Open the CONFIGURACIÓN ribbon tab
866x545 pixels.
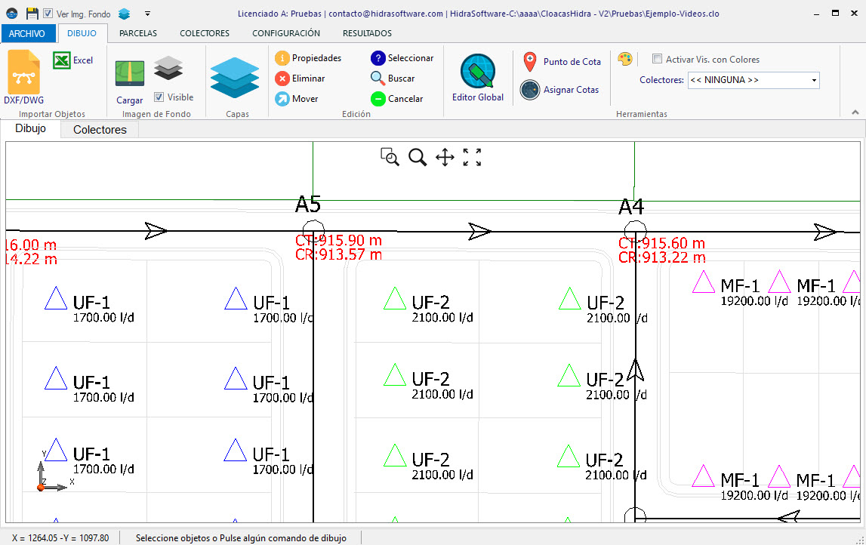[286, 33]
